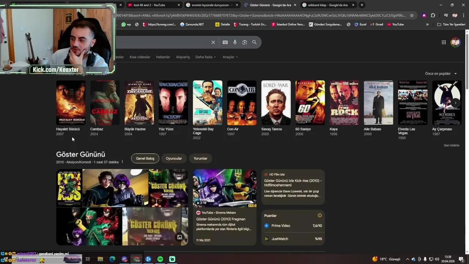Open Spotify from the taskbar
The image size is (469, 264).
(x=160, y=259)
